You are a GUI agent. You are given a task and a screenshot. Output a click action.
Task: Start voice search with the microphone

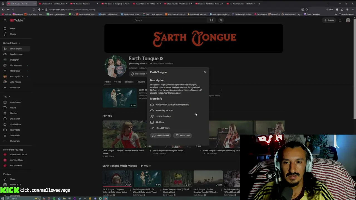221,20
